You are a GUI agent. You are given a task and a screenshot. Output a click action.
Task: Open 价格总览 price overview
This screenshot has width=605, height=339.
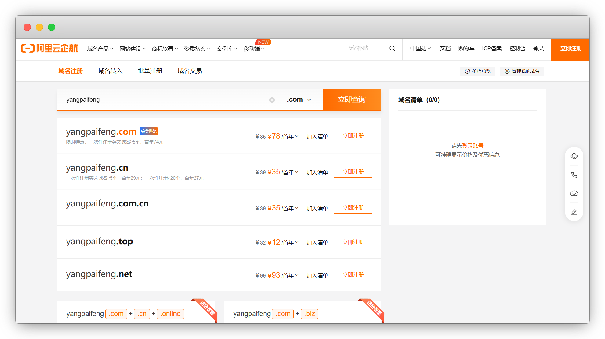[x=478, y=71]
